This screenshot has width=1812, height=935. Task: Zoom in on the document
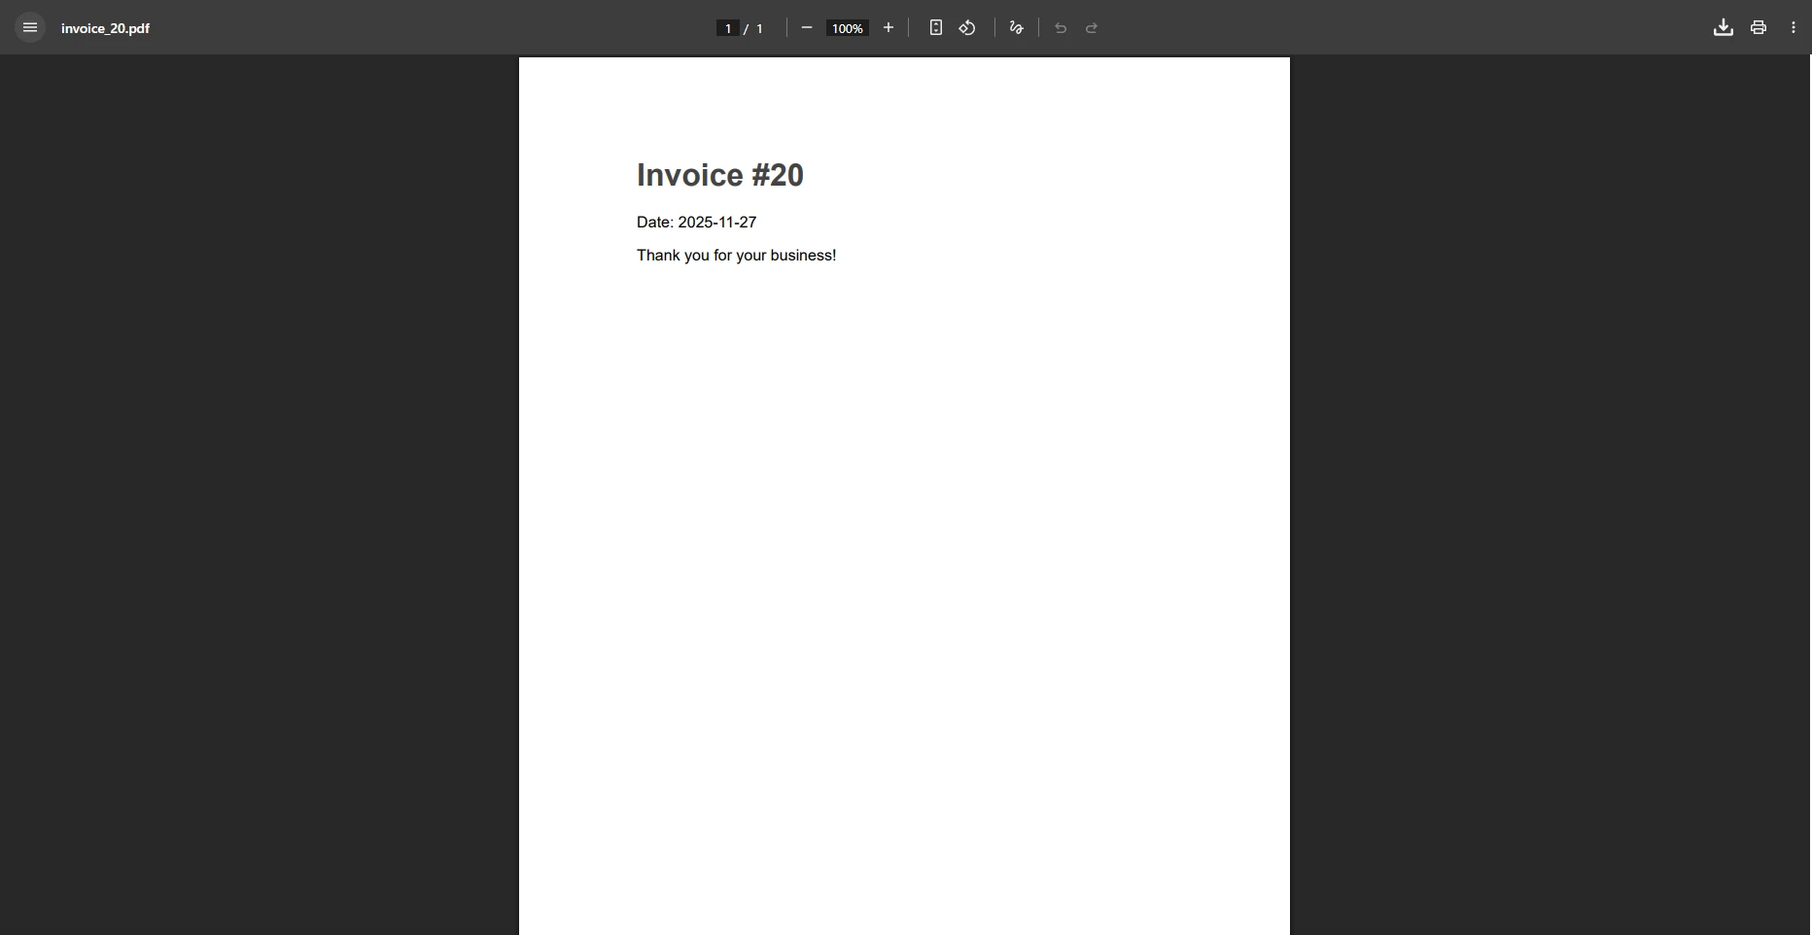pyautogui.click(x=889, y=27)
